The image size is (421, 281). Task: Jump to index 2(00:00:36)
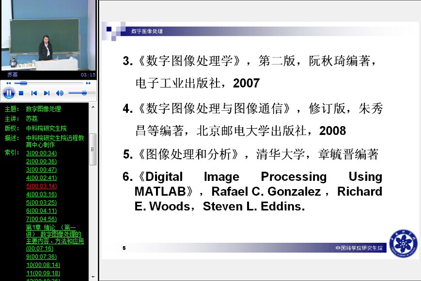tap(41, 162)
